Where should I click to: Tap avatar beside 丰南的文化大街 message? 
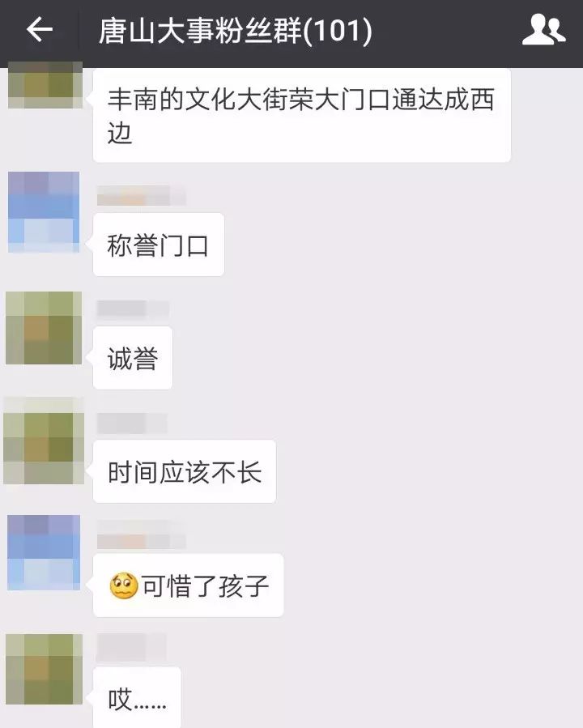45,85
